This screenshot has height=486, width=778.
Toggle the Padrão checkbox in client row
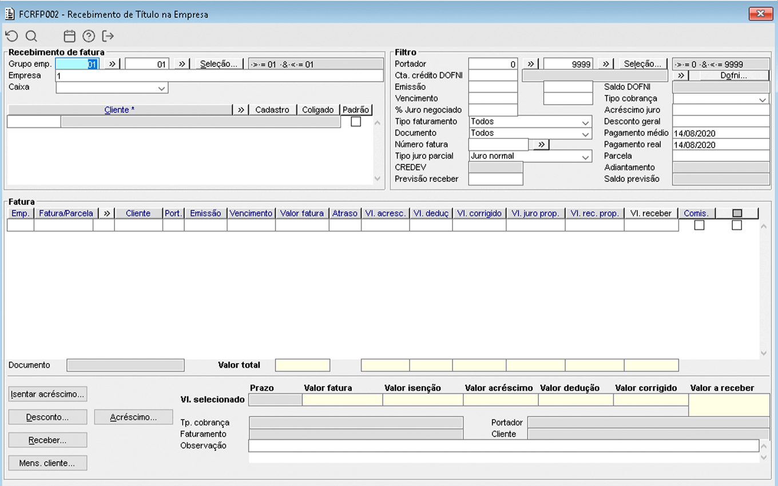click(356, 122)
